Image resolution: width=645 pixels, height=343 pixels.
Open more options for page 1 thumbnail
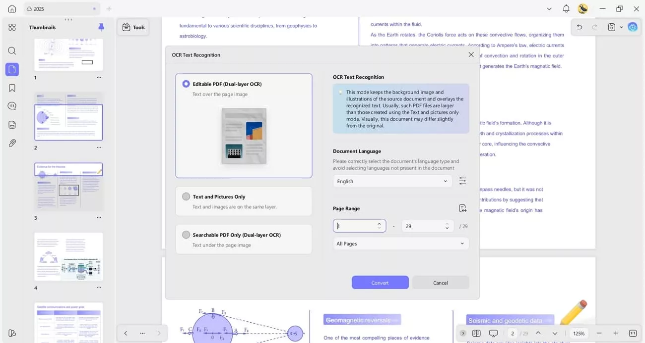pos(99,78)
